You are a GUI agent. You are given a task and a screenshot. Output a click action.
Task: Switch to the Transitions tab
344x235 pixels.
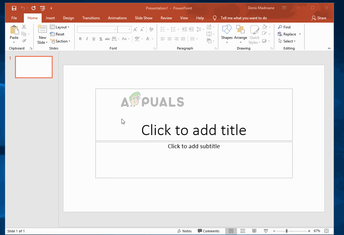coord(91,18)
